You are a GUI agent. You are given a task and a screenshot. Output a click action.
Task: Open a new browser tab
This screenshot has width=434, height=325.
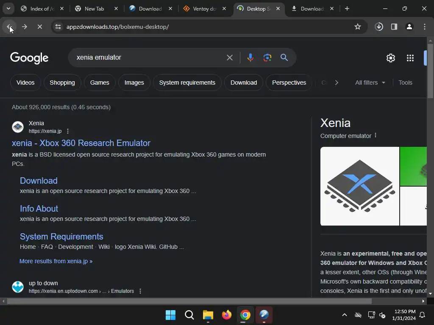(347, 8)
